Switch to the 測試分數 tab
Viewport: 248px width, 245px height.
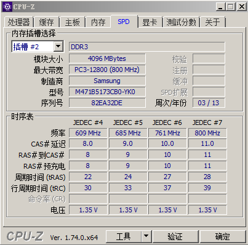(x=181, y=22)
